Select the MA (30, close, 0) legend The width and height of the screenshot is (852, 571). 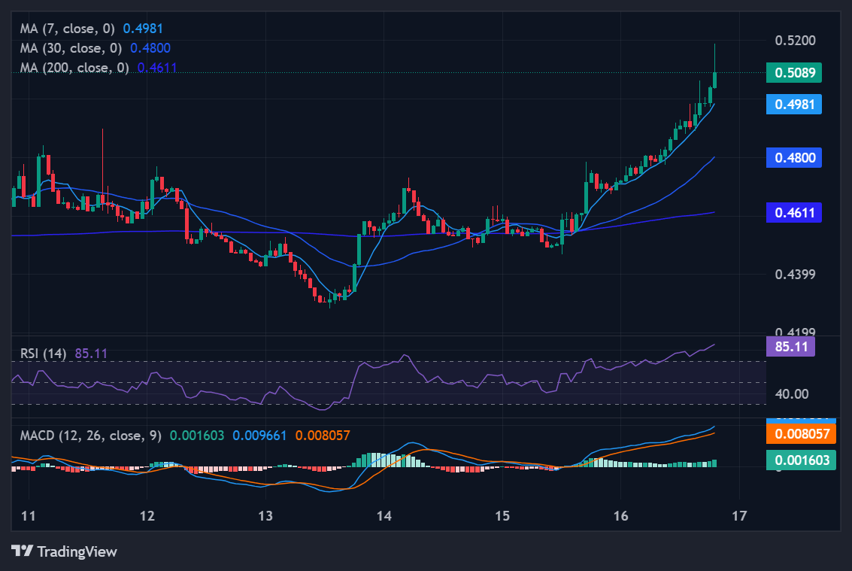click(72, 48)
